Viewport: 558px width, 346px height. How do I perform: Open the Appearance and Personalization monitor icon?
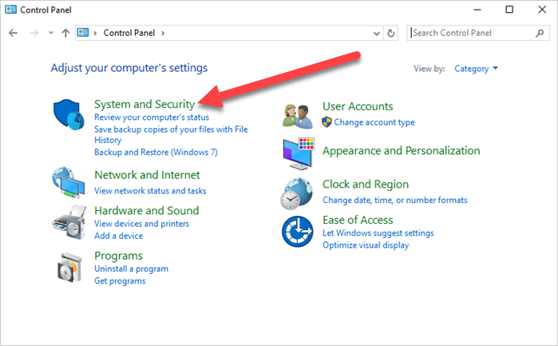(x=299, y=153)
